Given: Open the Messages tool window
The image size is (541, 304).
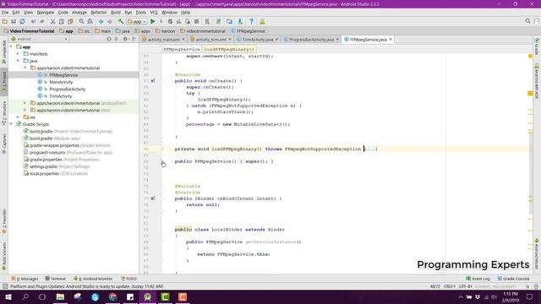Looking at the screenshot, I should (25, 279).
